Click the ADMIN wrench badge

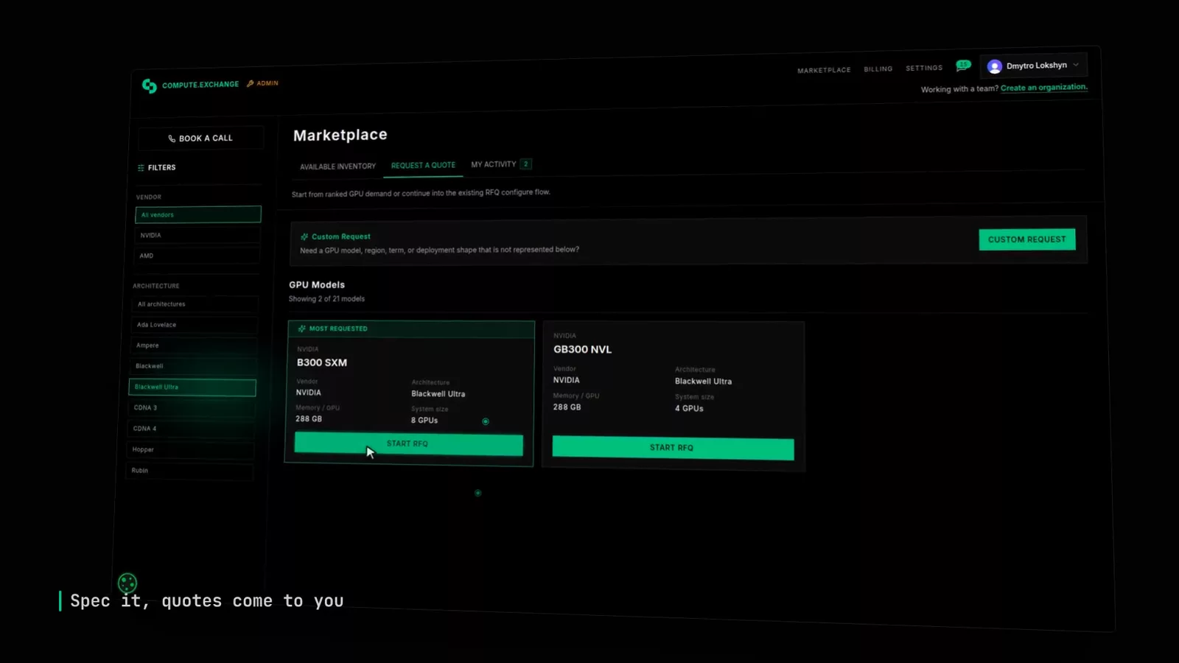(262, 83)
